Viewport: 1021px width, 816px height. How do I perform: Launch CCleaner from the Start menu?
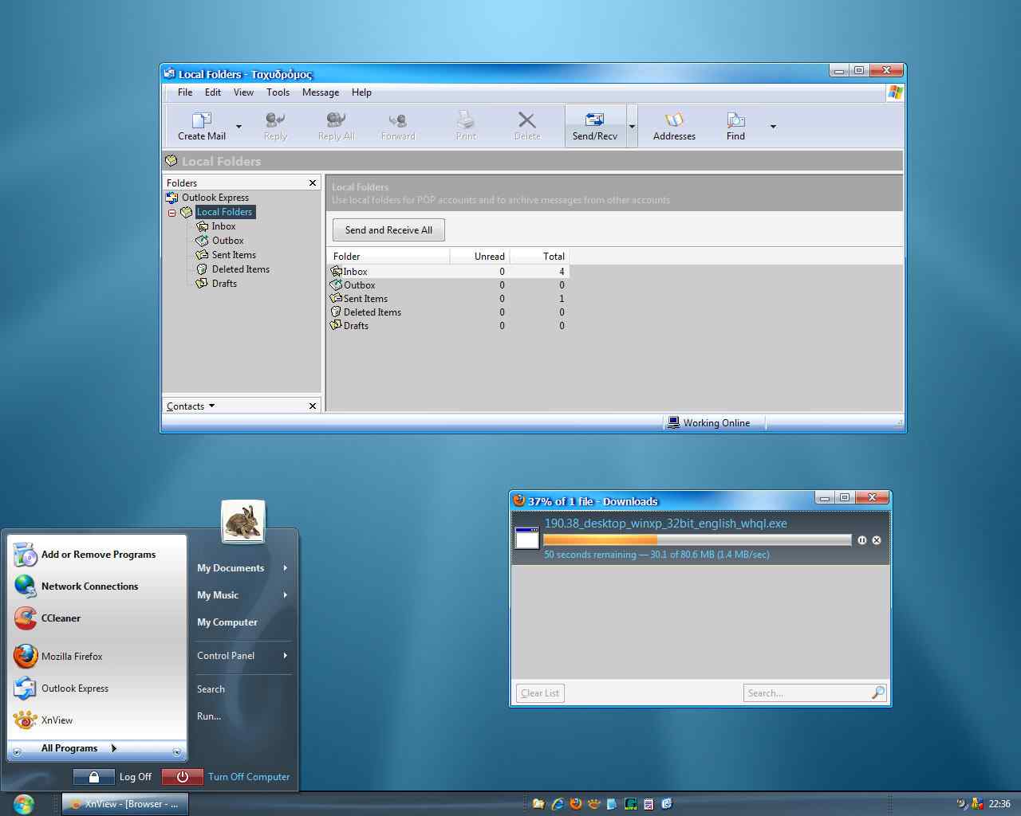click(97, 618)
